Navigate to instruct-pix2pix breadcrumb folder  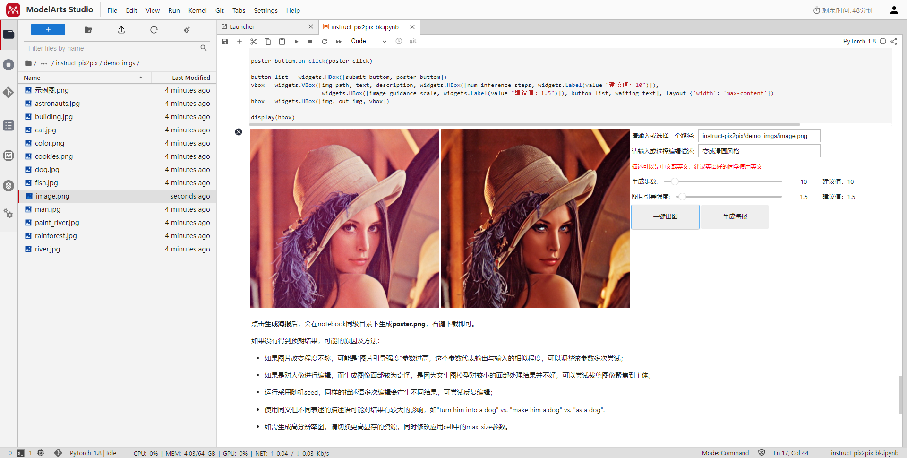(77, 63)
